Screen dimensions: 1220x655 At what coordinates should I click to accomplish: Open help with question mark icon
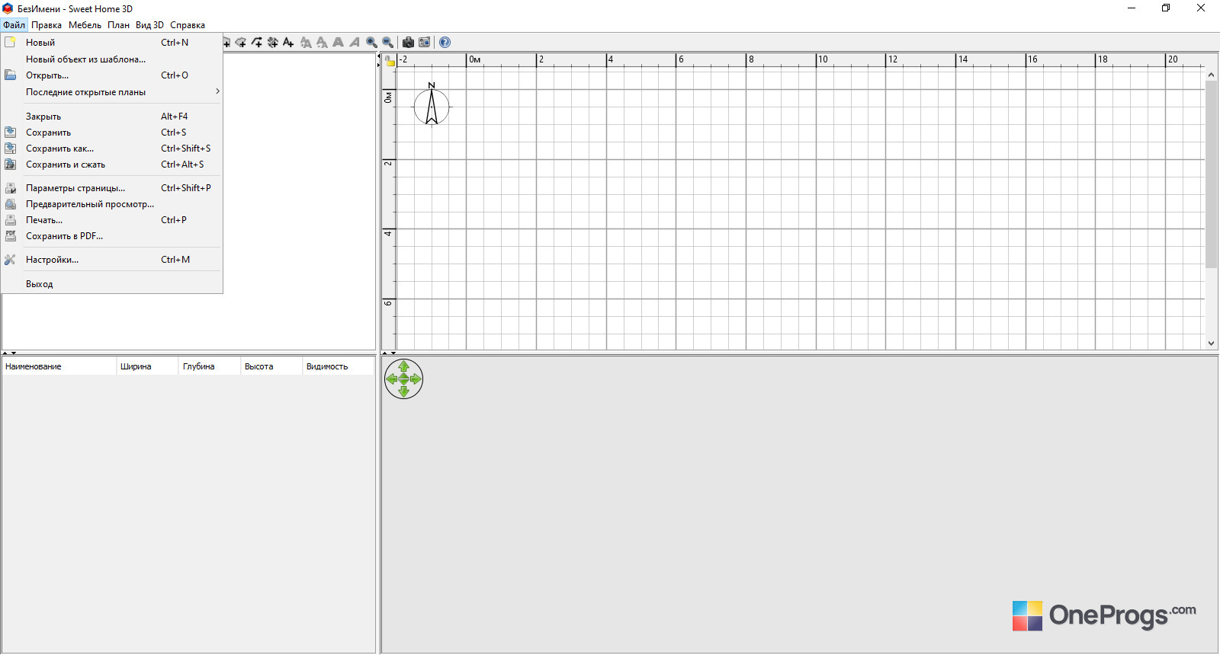(445, 43)
